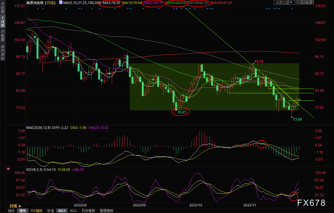Click the 93.72 high price label
The width and height of the screenshot is (334, 213).
tap(259, 62)
